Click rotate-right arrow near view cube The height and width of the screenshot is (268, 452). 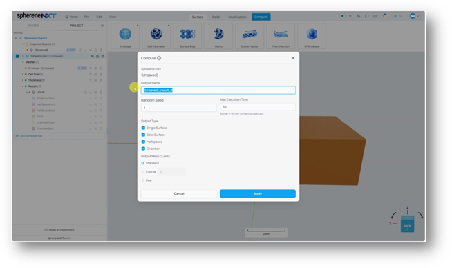click(x=420, y=216)
